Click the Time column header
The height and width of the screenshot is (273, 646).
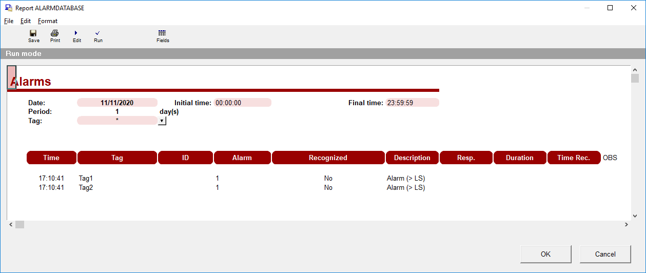[x=51, y=158]
